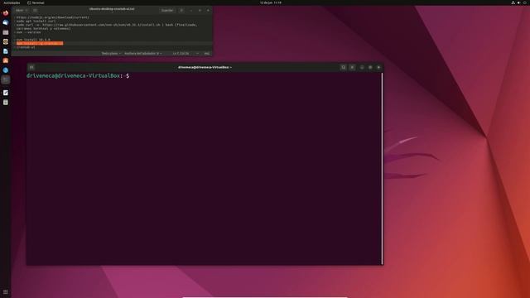530x298 pixels.
Task: Launch Thunderbird mail from the dock
Action: (6, 22)
